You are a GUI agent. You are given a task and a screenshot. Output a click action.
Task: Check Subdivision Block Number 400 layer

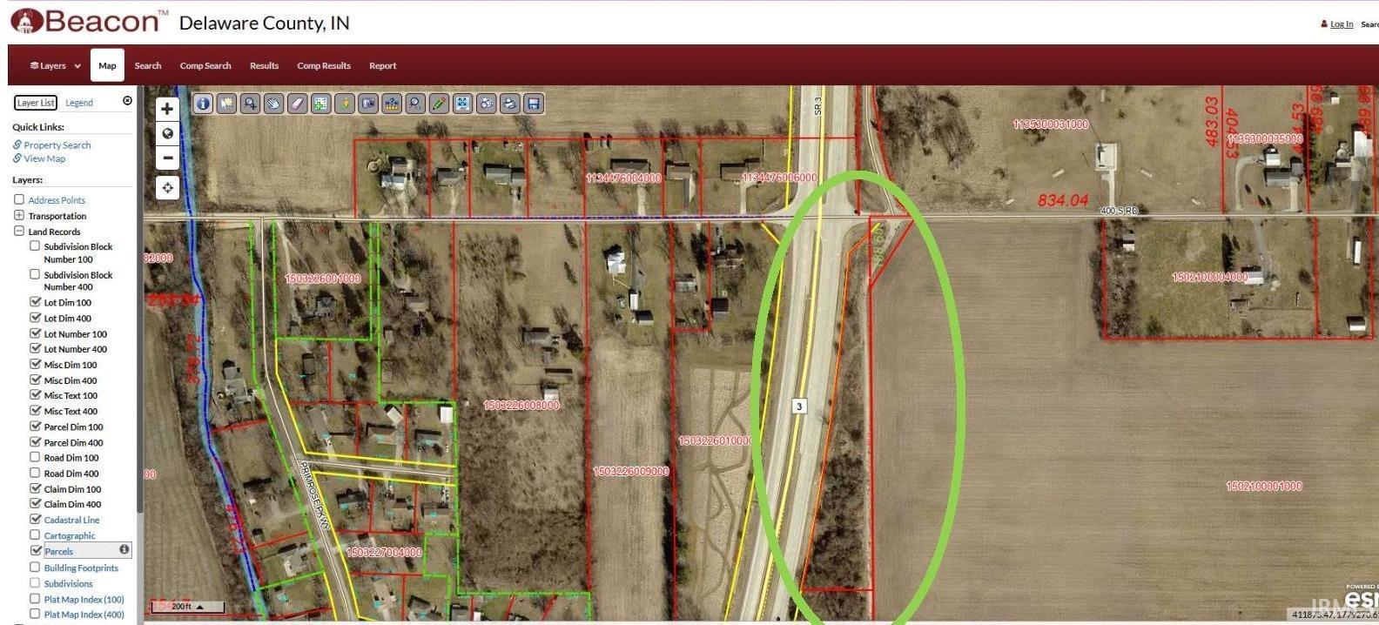pyautogui.click(x=35, y=274)
